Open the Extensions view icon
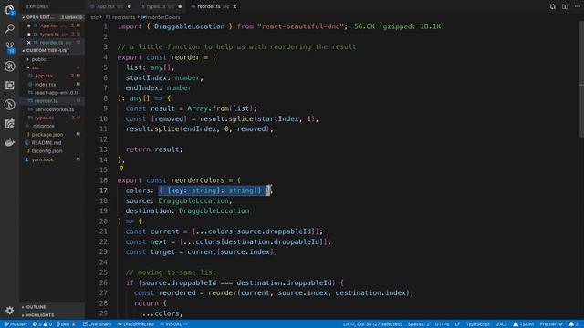584x328 pixels. tap(10, 86)
